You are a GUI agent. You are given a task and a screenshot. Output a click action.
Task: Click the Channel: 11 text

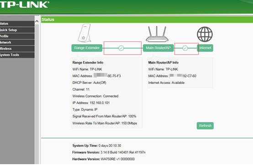[81, 89]
